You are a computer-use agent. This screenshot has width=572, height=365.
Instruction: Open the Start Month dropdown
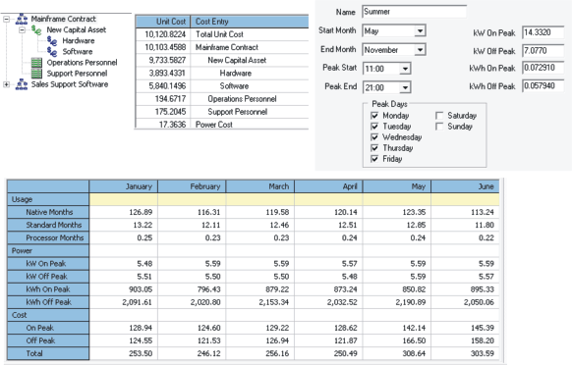pos(421,31)
